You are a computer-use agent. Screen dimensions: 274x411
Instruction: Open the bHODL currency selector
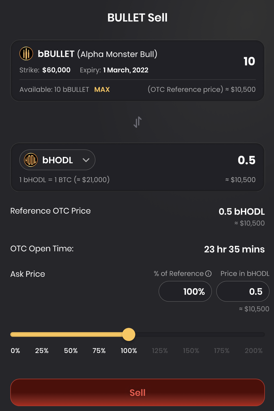[57, 160]
